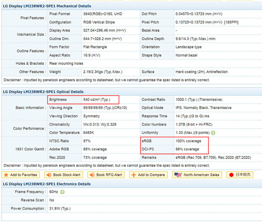Click the plus icon on Add to Compare
262x222 pixels.
pyautogui.click(x=134, y=175)
